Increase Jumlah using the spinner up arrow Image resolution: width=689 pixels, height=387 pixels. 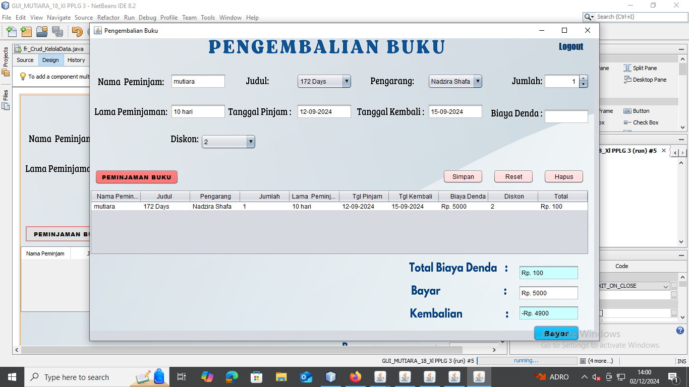coord(584,78)
